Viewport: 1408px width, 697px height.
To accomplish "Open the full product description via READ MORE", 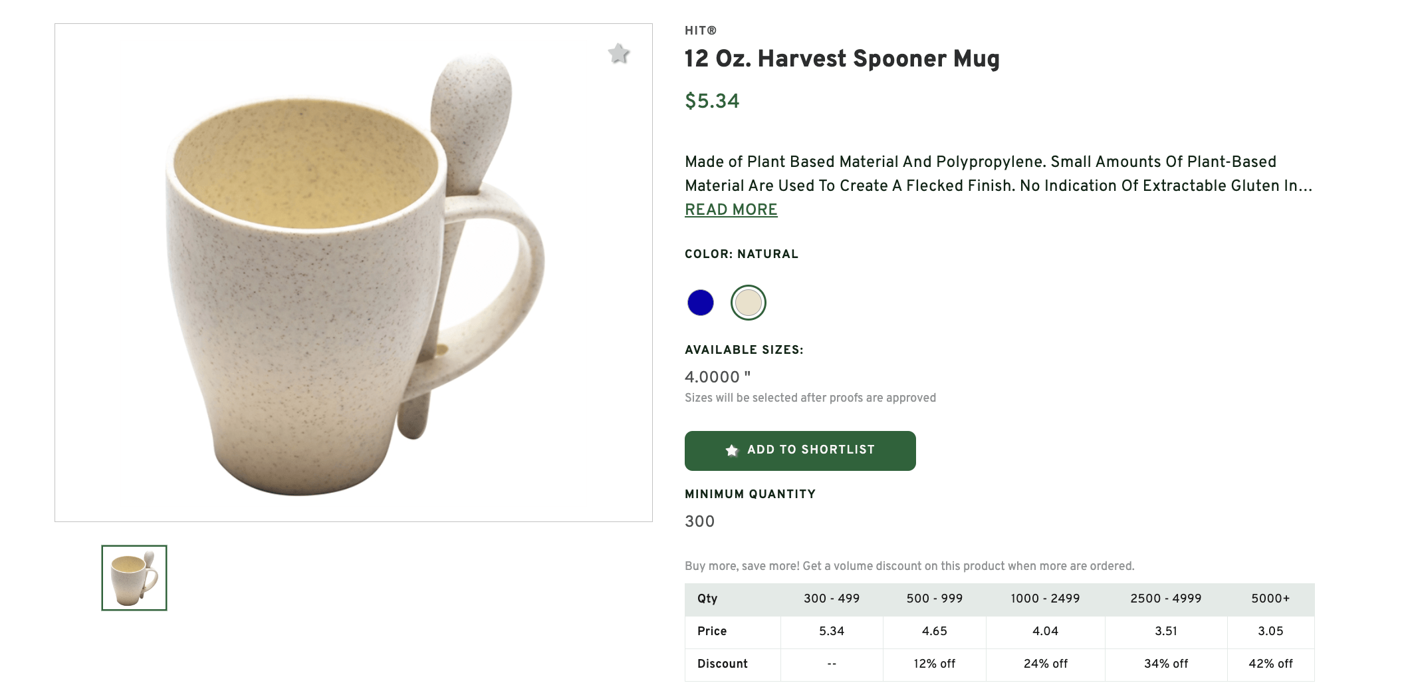I will 730,209.
